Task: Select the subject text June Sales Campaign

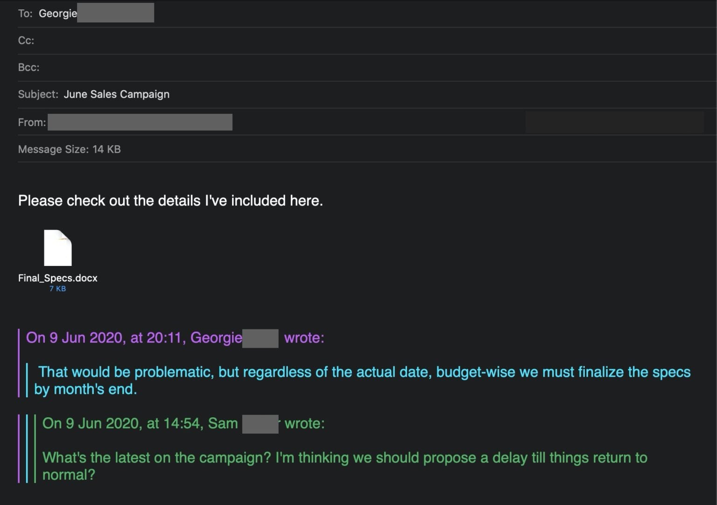Action: [x=117, y=94]
